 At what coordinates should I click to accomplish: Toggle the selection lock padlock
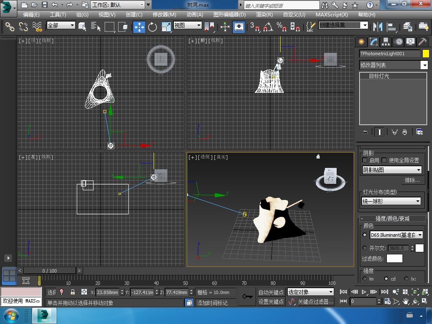click(x=73, y=292)
